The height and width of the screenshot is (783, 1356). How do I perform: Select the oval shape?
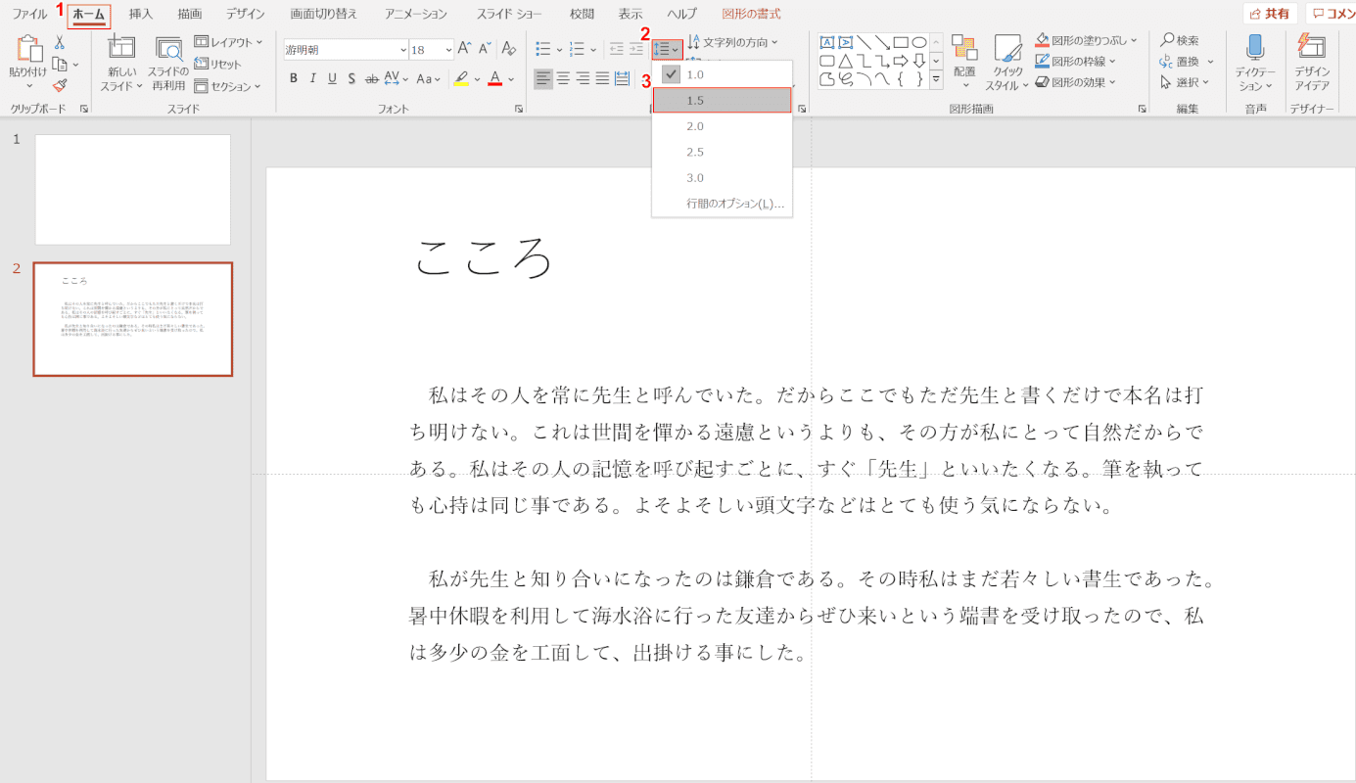[x=919, y=42]
